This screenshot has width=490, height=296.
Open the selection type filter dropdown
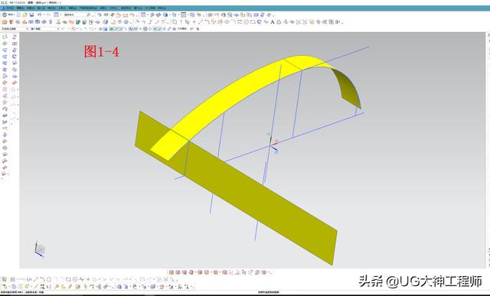15,29
